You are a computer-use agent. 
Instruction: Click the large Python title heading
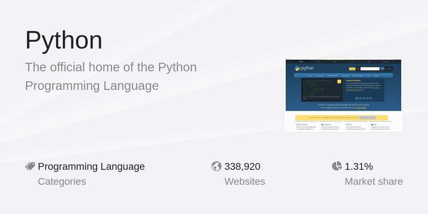pos(63,40)
